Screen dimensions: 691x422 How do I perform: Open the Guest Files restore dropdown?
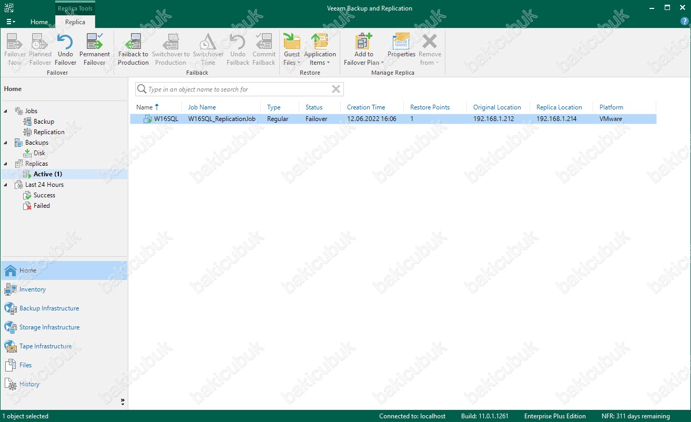coord(292,49)
